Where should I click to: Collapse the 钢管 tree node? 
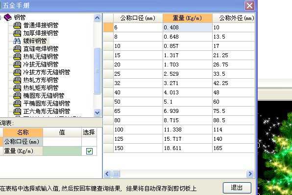click(x=0, y=18)
